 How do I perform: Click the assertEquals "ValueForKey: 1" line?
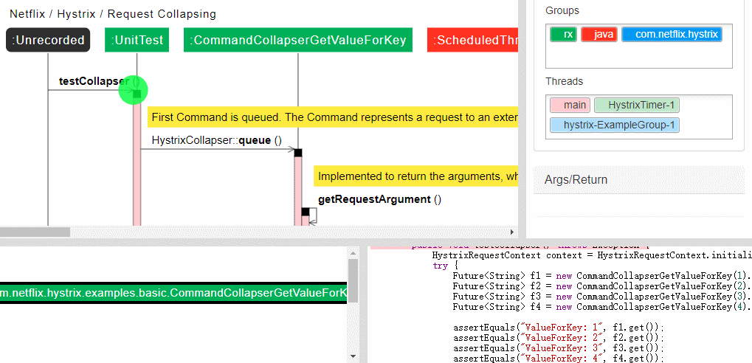coord(558,328)
